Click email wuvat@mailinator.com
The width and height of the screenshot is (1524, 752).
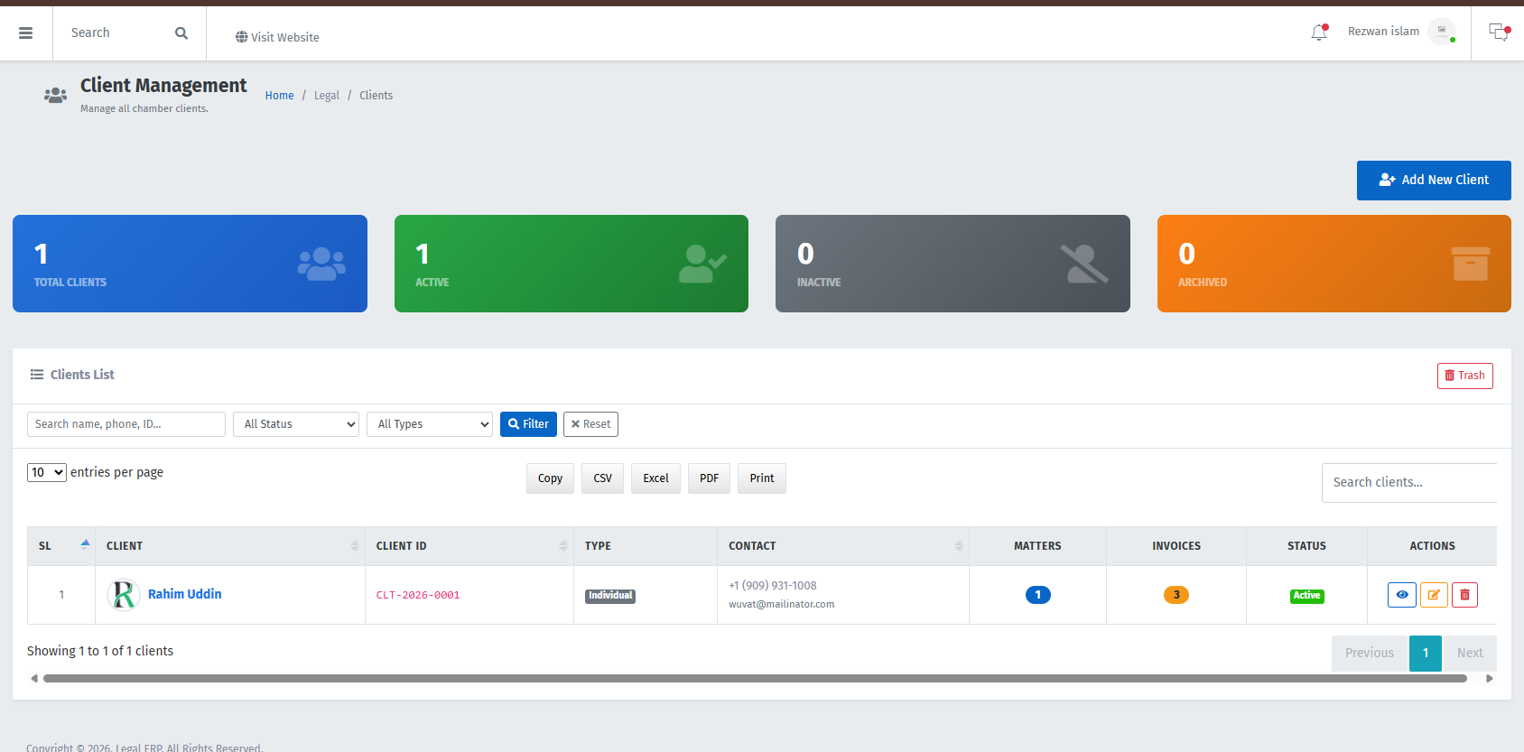[x=782, y=605]
